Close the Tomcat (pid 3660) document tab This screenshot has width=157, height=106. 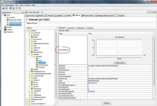pos(42,12)
